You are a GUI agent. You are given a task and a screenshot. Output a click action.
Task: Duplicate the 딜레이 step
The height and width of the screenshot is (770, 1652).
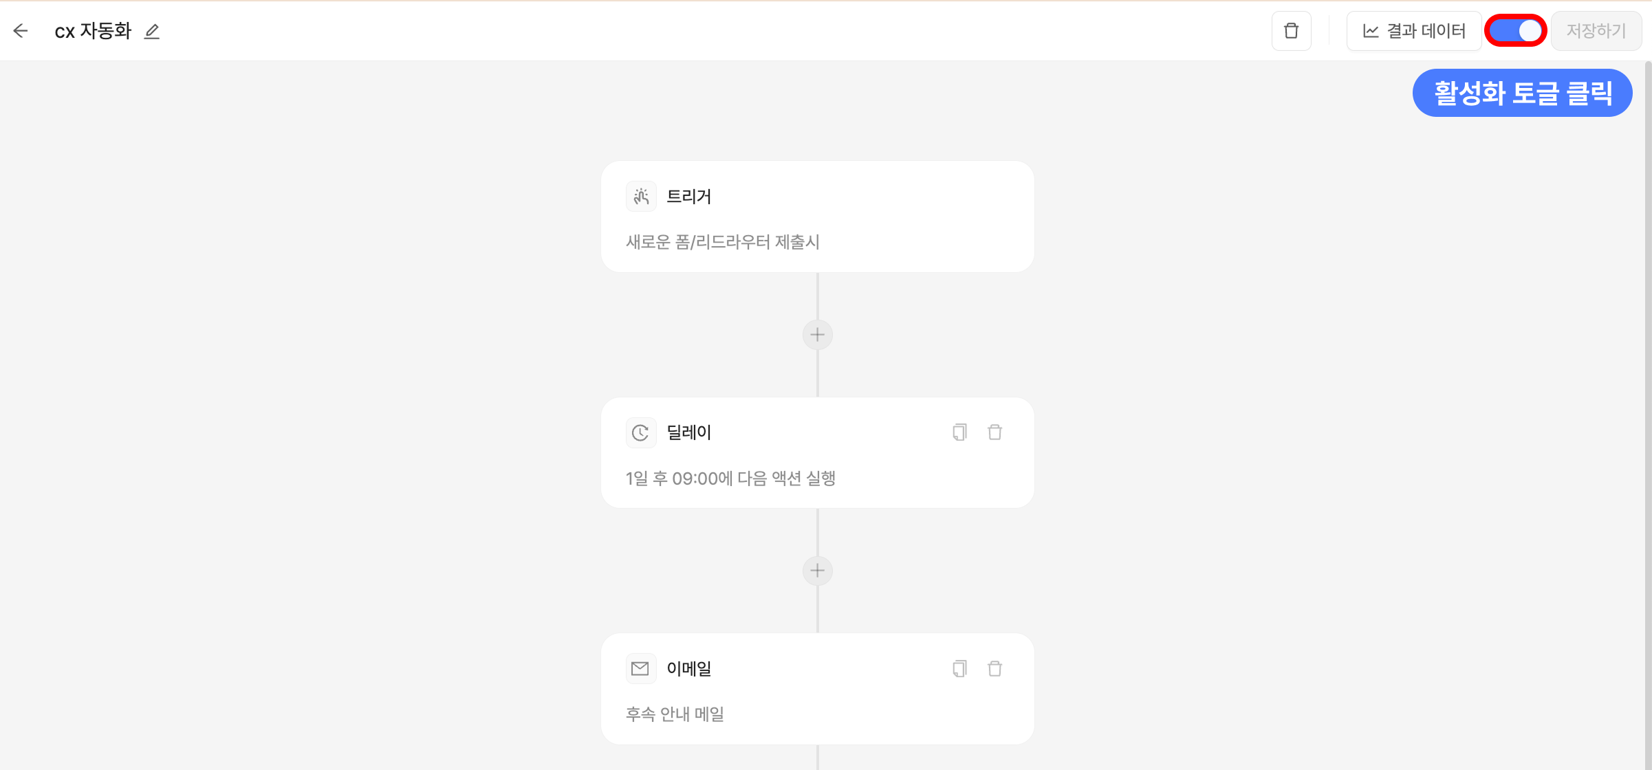point(959,432)
